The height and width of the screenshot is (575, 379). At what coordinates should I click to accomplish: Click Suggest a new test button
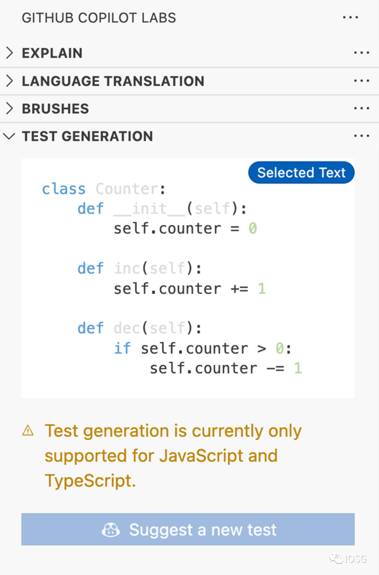[x=188, y=529]
